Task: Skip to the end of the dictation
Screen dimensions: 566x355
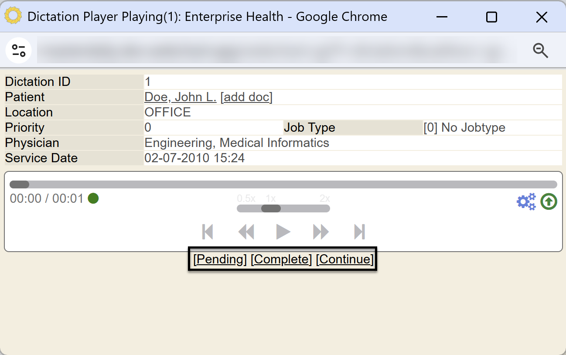Action: [359, 232]
